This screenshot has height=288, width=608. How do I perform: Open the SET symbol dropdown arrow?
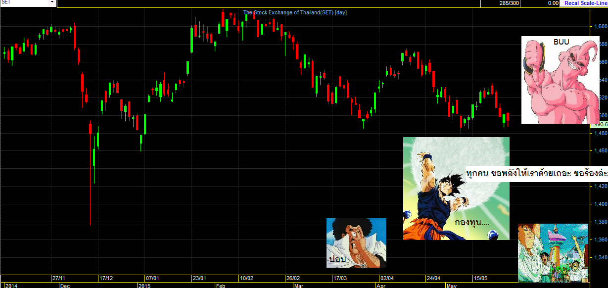pyautogui.click(x=52, y=2)
